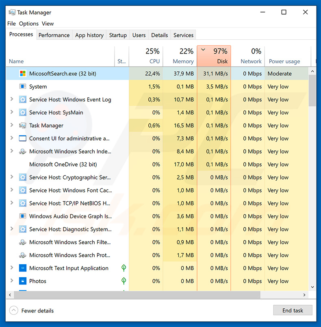Open the Options menu

point(29,24)
